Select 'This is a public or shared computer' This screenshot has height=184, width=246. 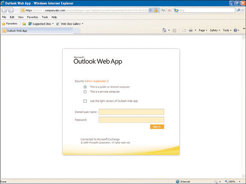click(85, 87)
